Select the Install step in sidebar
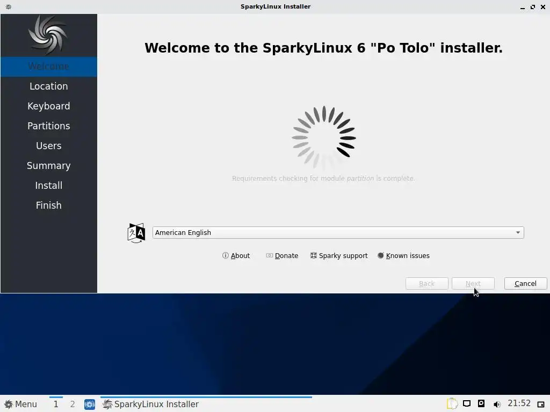 pos(49,185)
